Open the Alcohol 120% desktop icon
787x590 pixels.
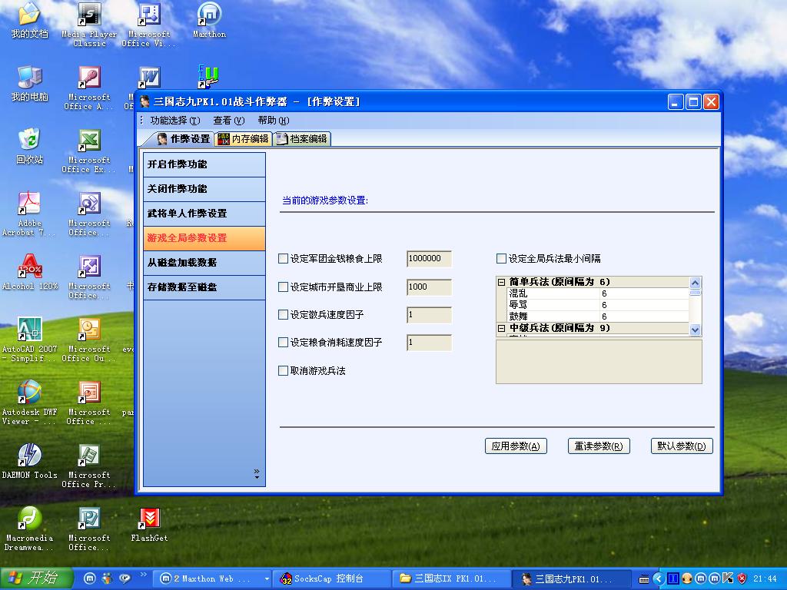(x=29, y=267)
